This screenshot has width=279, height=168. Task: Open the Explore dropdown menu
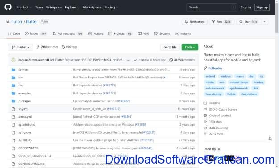pyautogui.click(x=71, y=7)
